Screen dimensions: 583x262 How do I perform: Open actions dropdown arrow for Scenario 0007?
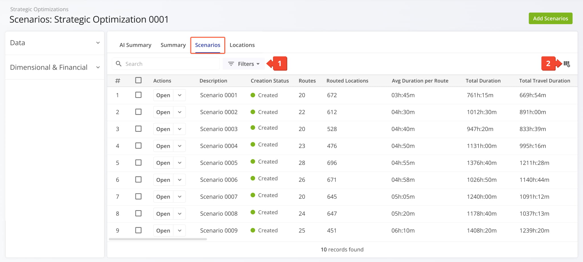pyautogui.click(x=180, y=197)
